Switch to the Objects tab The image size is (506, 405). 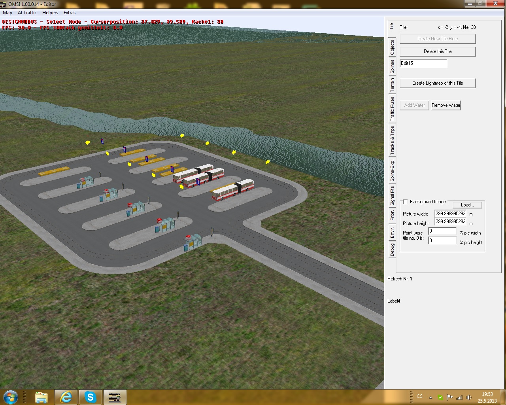[x=392, y=47]
